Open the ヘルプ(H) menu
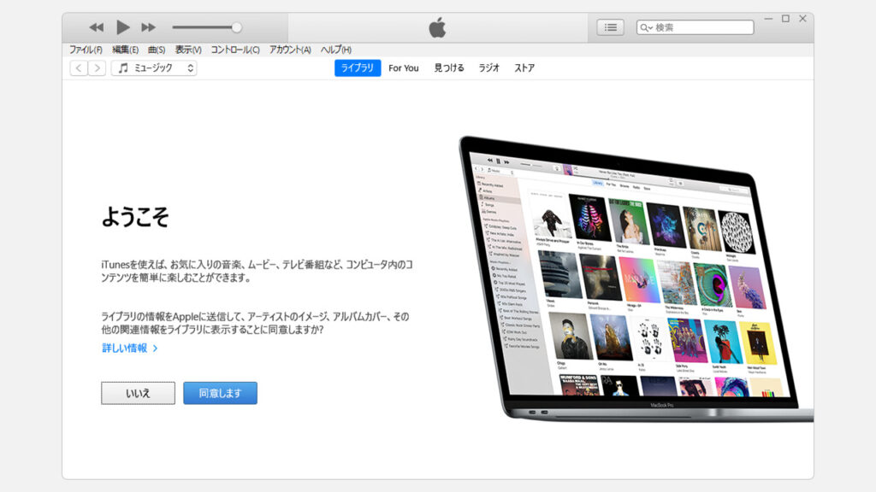The width and height of the screenshot is (876, 492). pyautogui.click(x=335, y=50)
